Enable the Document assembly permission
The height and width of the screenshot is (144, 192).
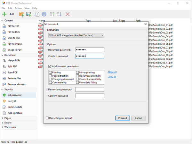(x=77, y=76)
